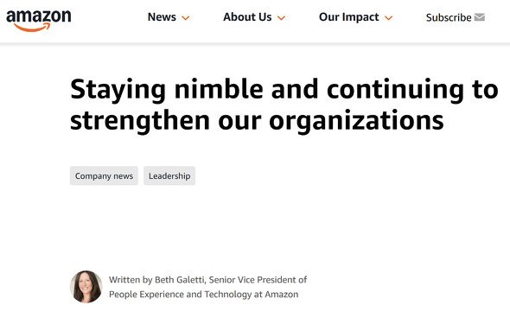Click the 'Written by Beth Galetti' byline

click(156, 280)
